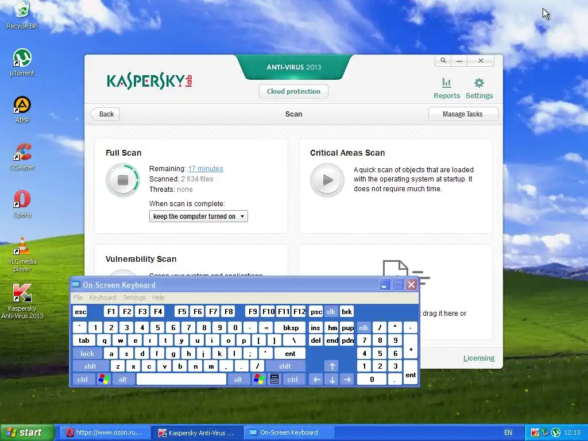Open Manage Tasks
The width and height of the screenshot is (588, 441).
[x=463, y=114]
